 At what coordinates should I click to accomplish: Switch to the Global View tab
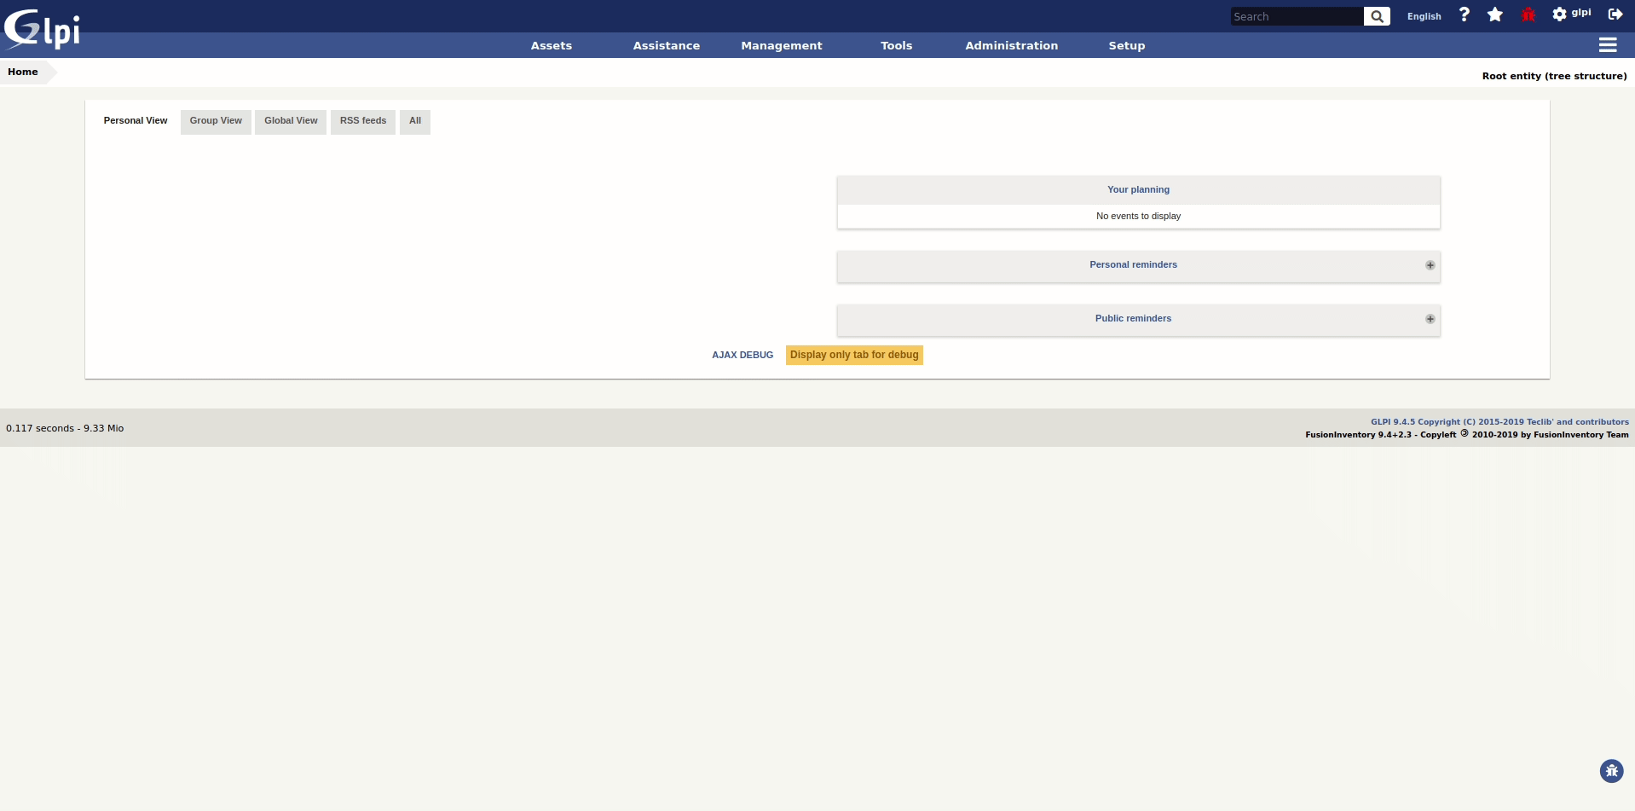(x=290, y=120)
